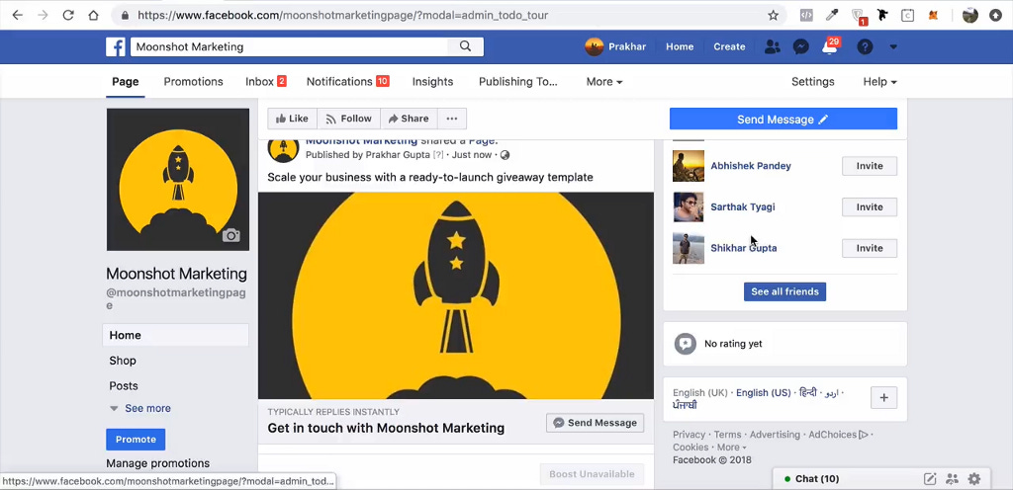This screenshot has width=1013, height=490.
Task: Click the browser back arrow
Action: pos(18,15)
